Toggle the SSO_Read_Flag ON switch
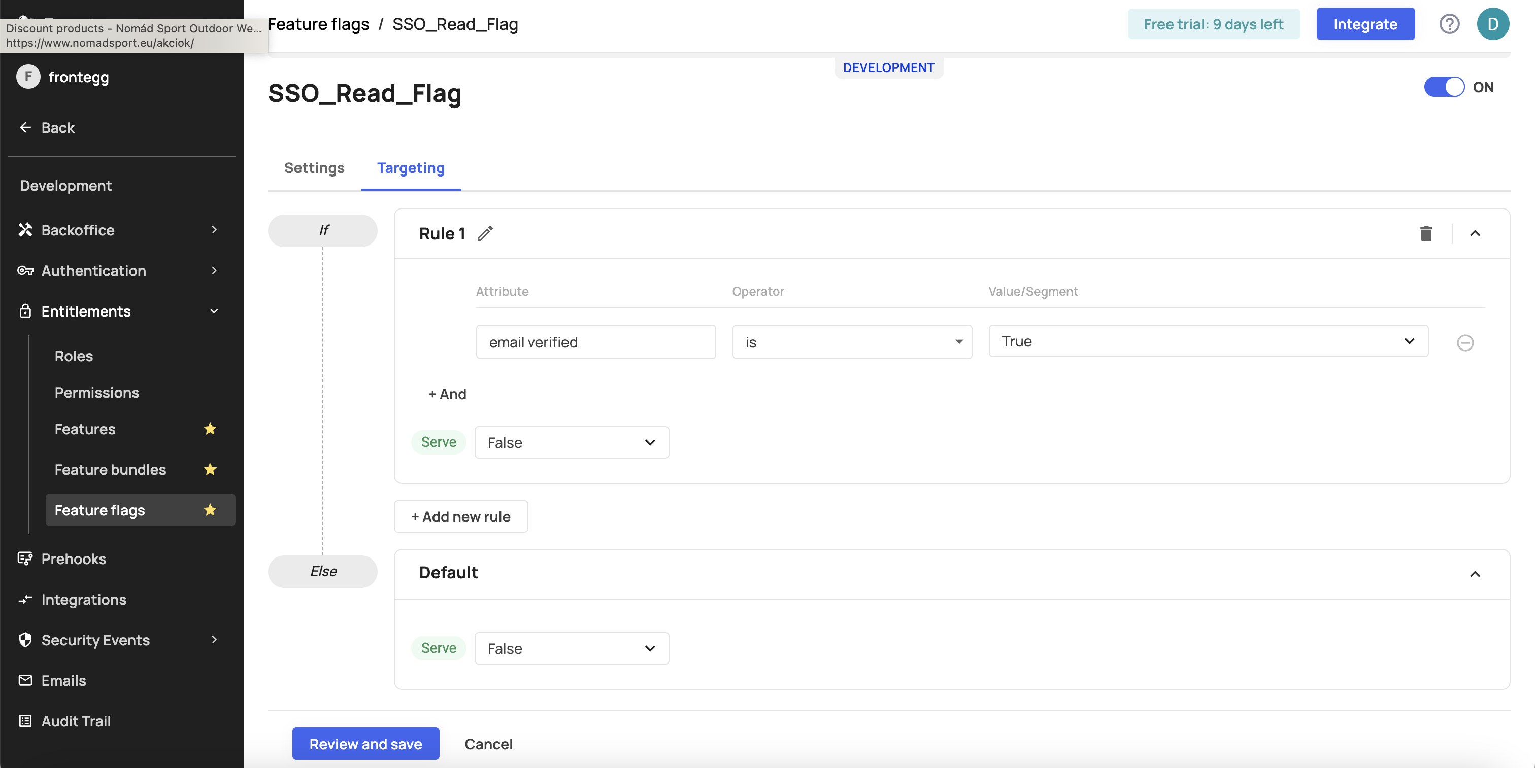Image resolution: width=1535 pixels, height=768 pixels. click(x=1444, y=87)
